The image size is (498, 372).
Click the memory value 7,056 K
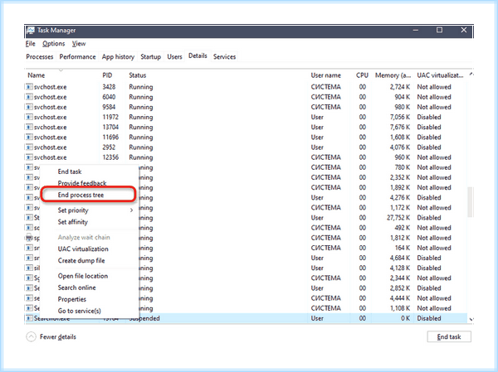coord(400,117)
